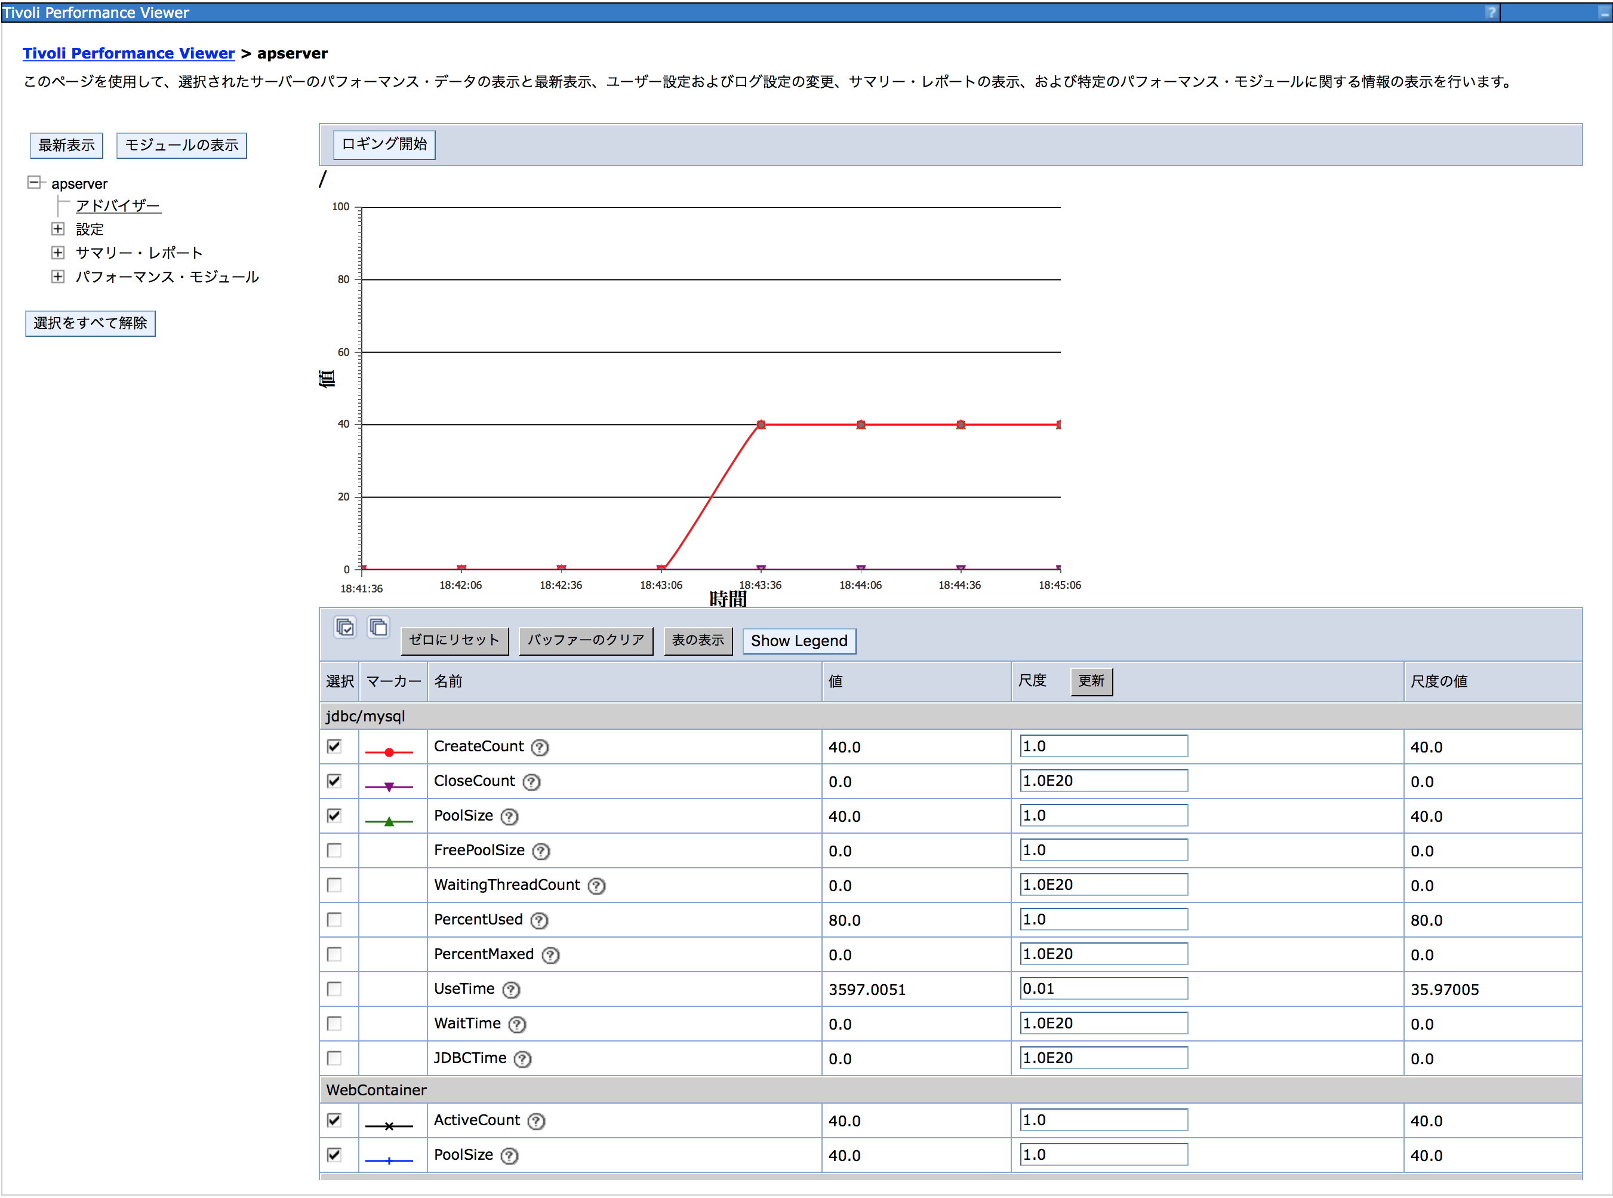Click the 最新表示 button
The height and width of the screenshot is (1198, 1613).
(66, 145)
